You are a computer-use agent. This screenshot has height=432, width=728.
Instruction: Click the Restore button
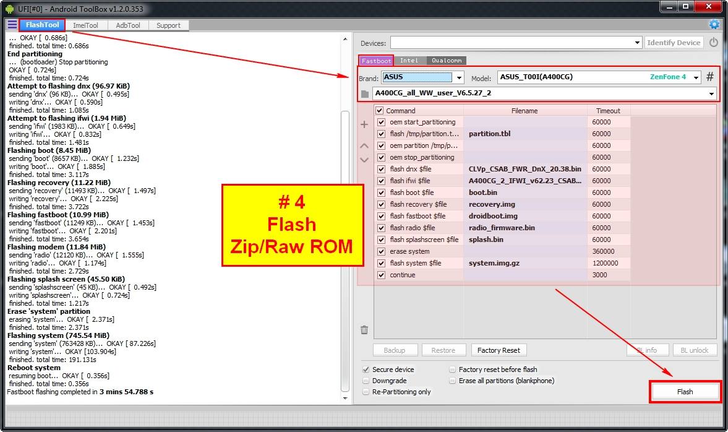(443, 350)
